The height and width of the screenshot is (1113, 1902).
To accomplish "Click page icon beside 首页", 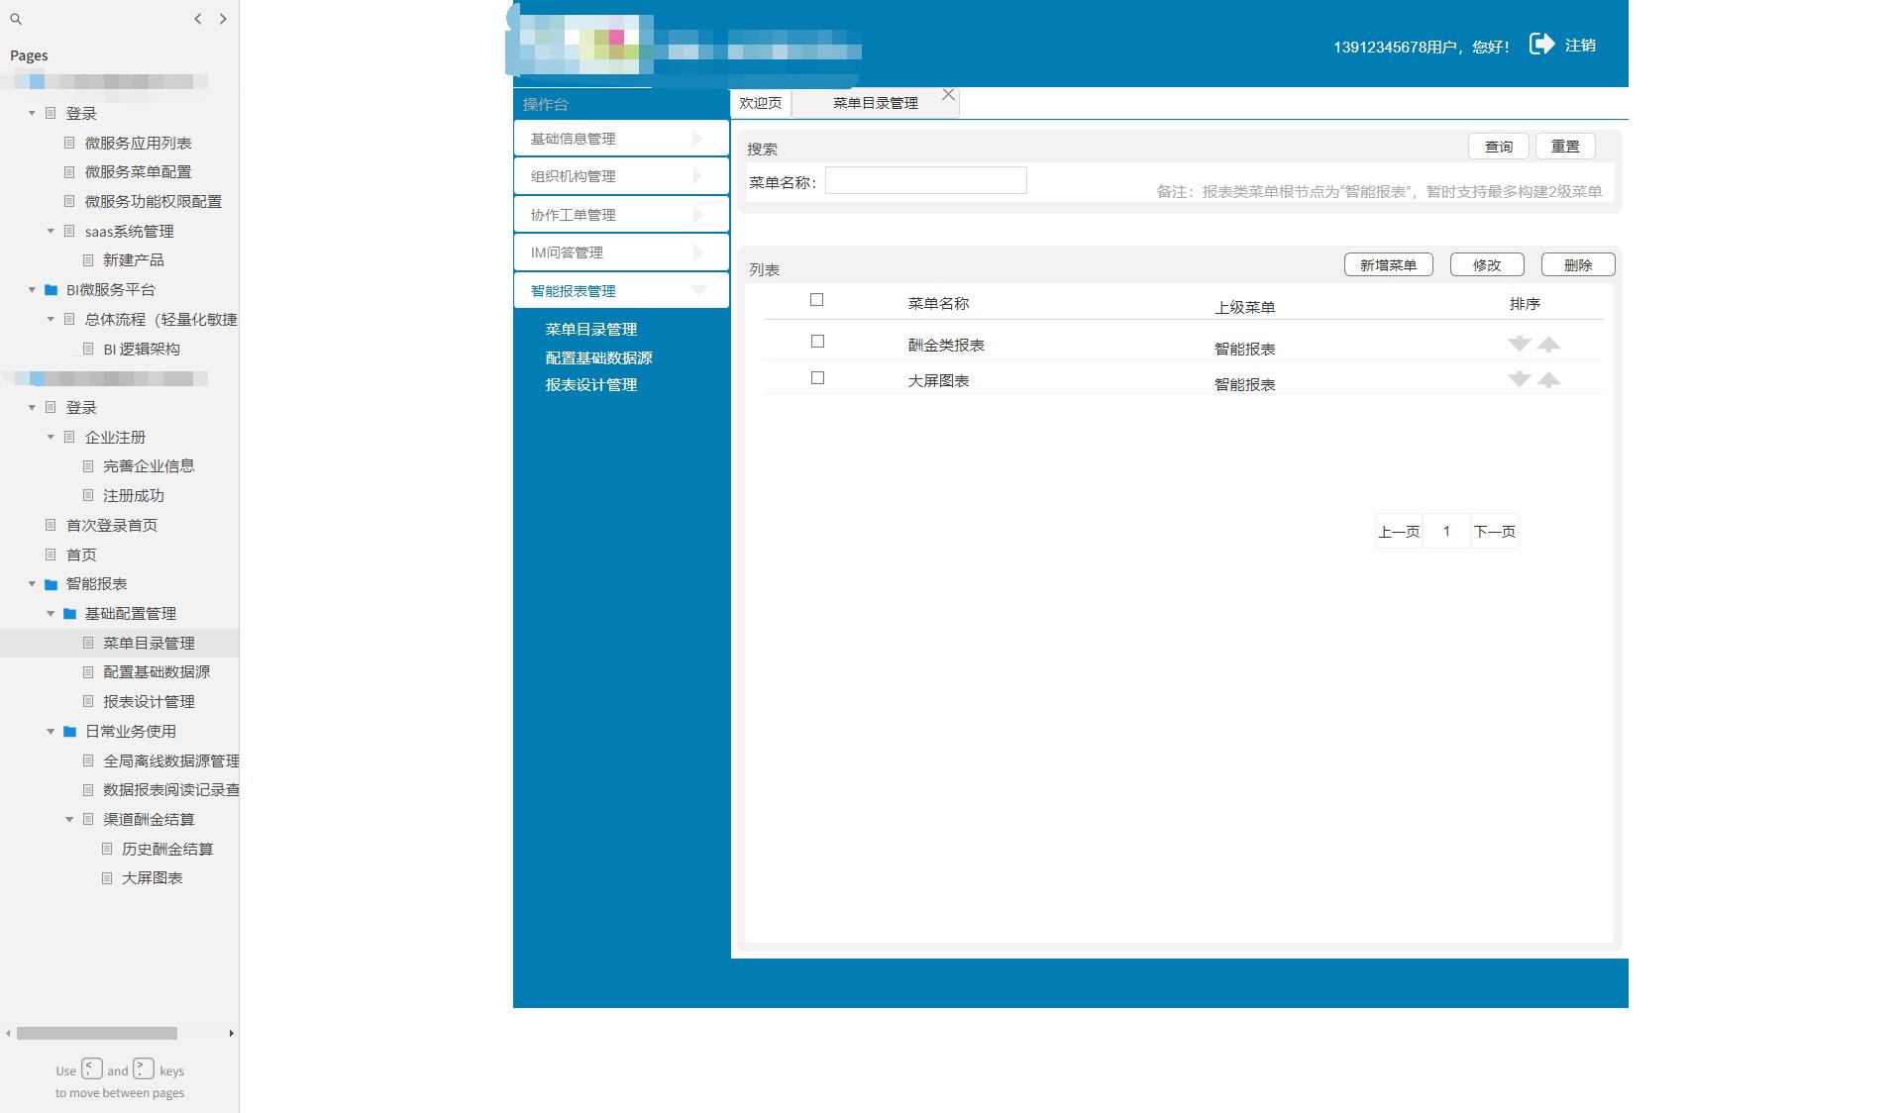I will coord(51,555).
